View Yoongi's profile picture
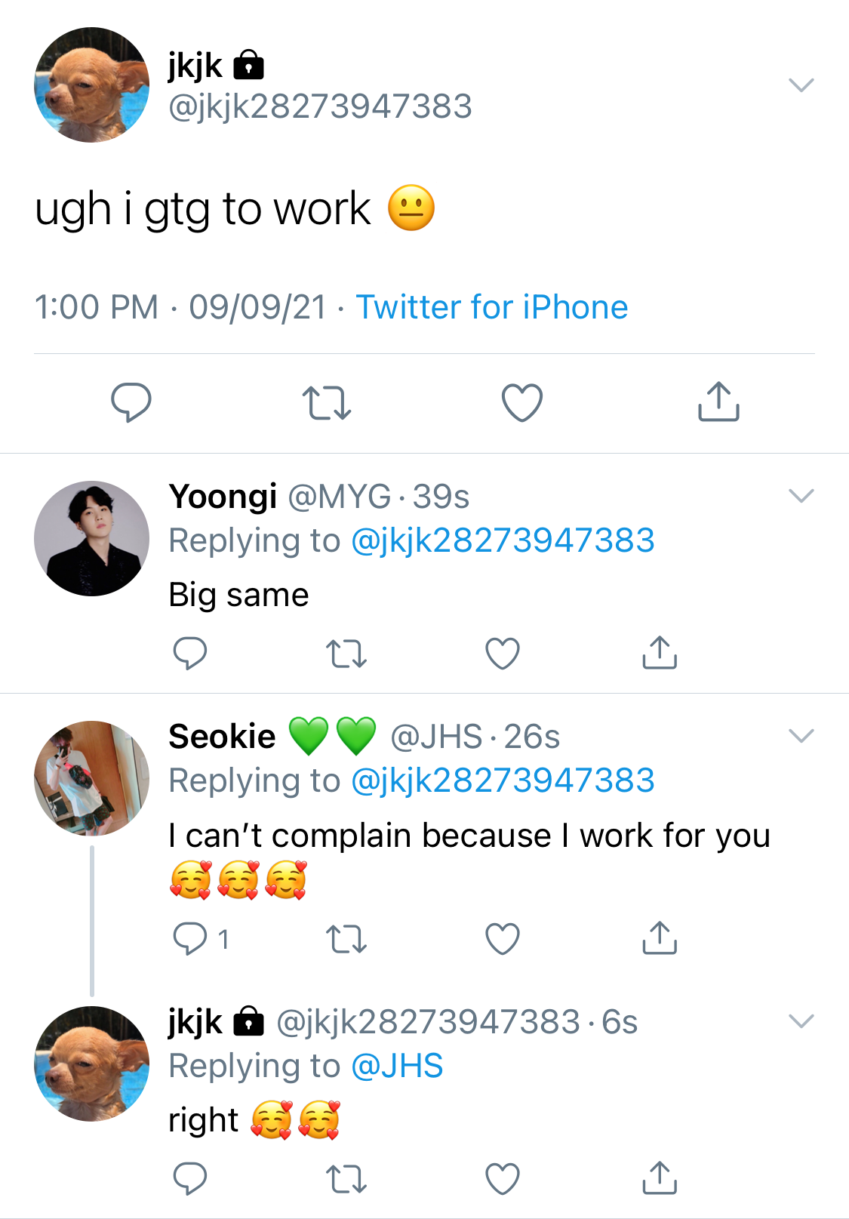 [92, 538]
